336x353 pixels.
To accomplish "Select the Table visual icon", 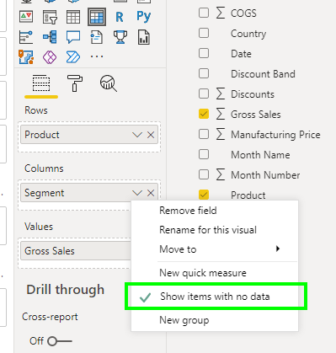I will click(x=73, y=17).
